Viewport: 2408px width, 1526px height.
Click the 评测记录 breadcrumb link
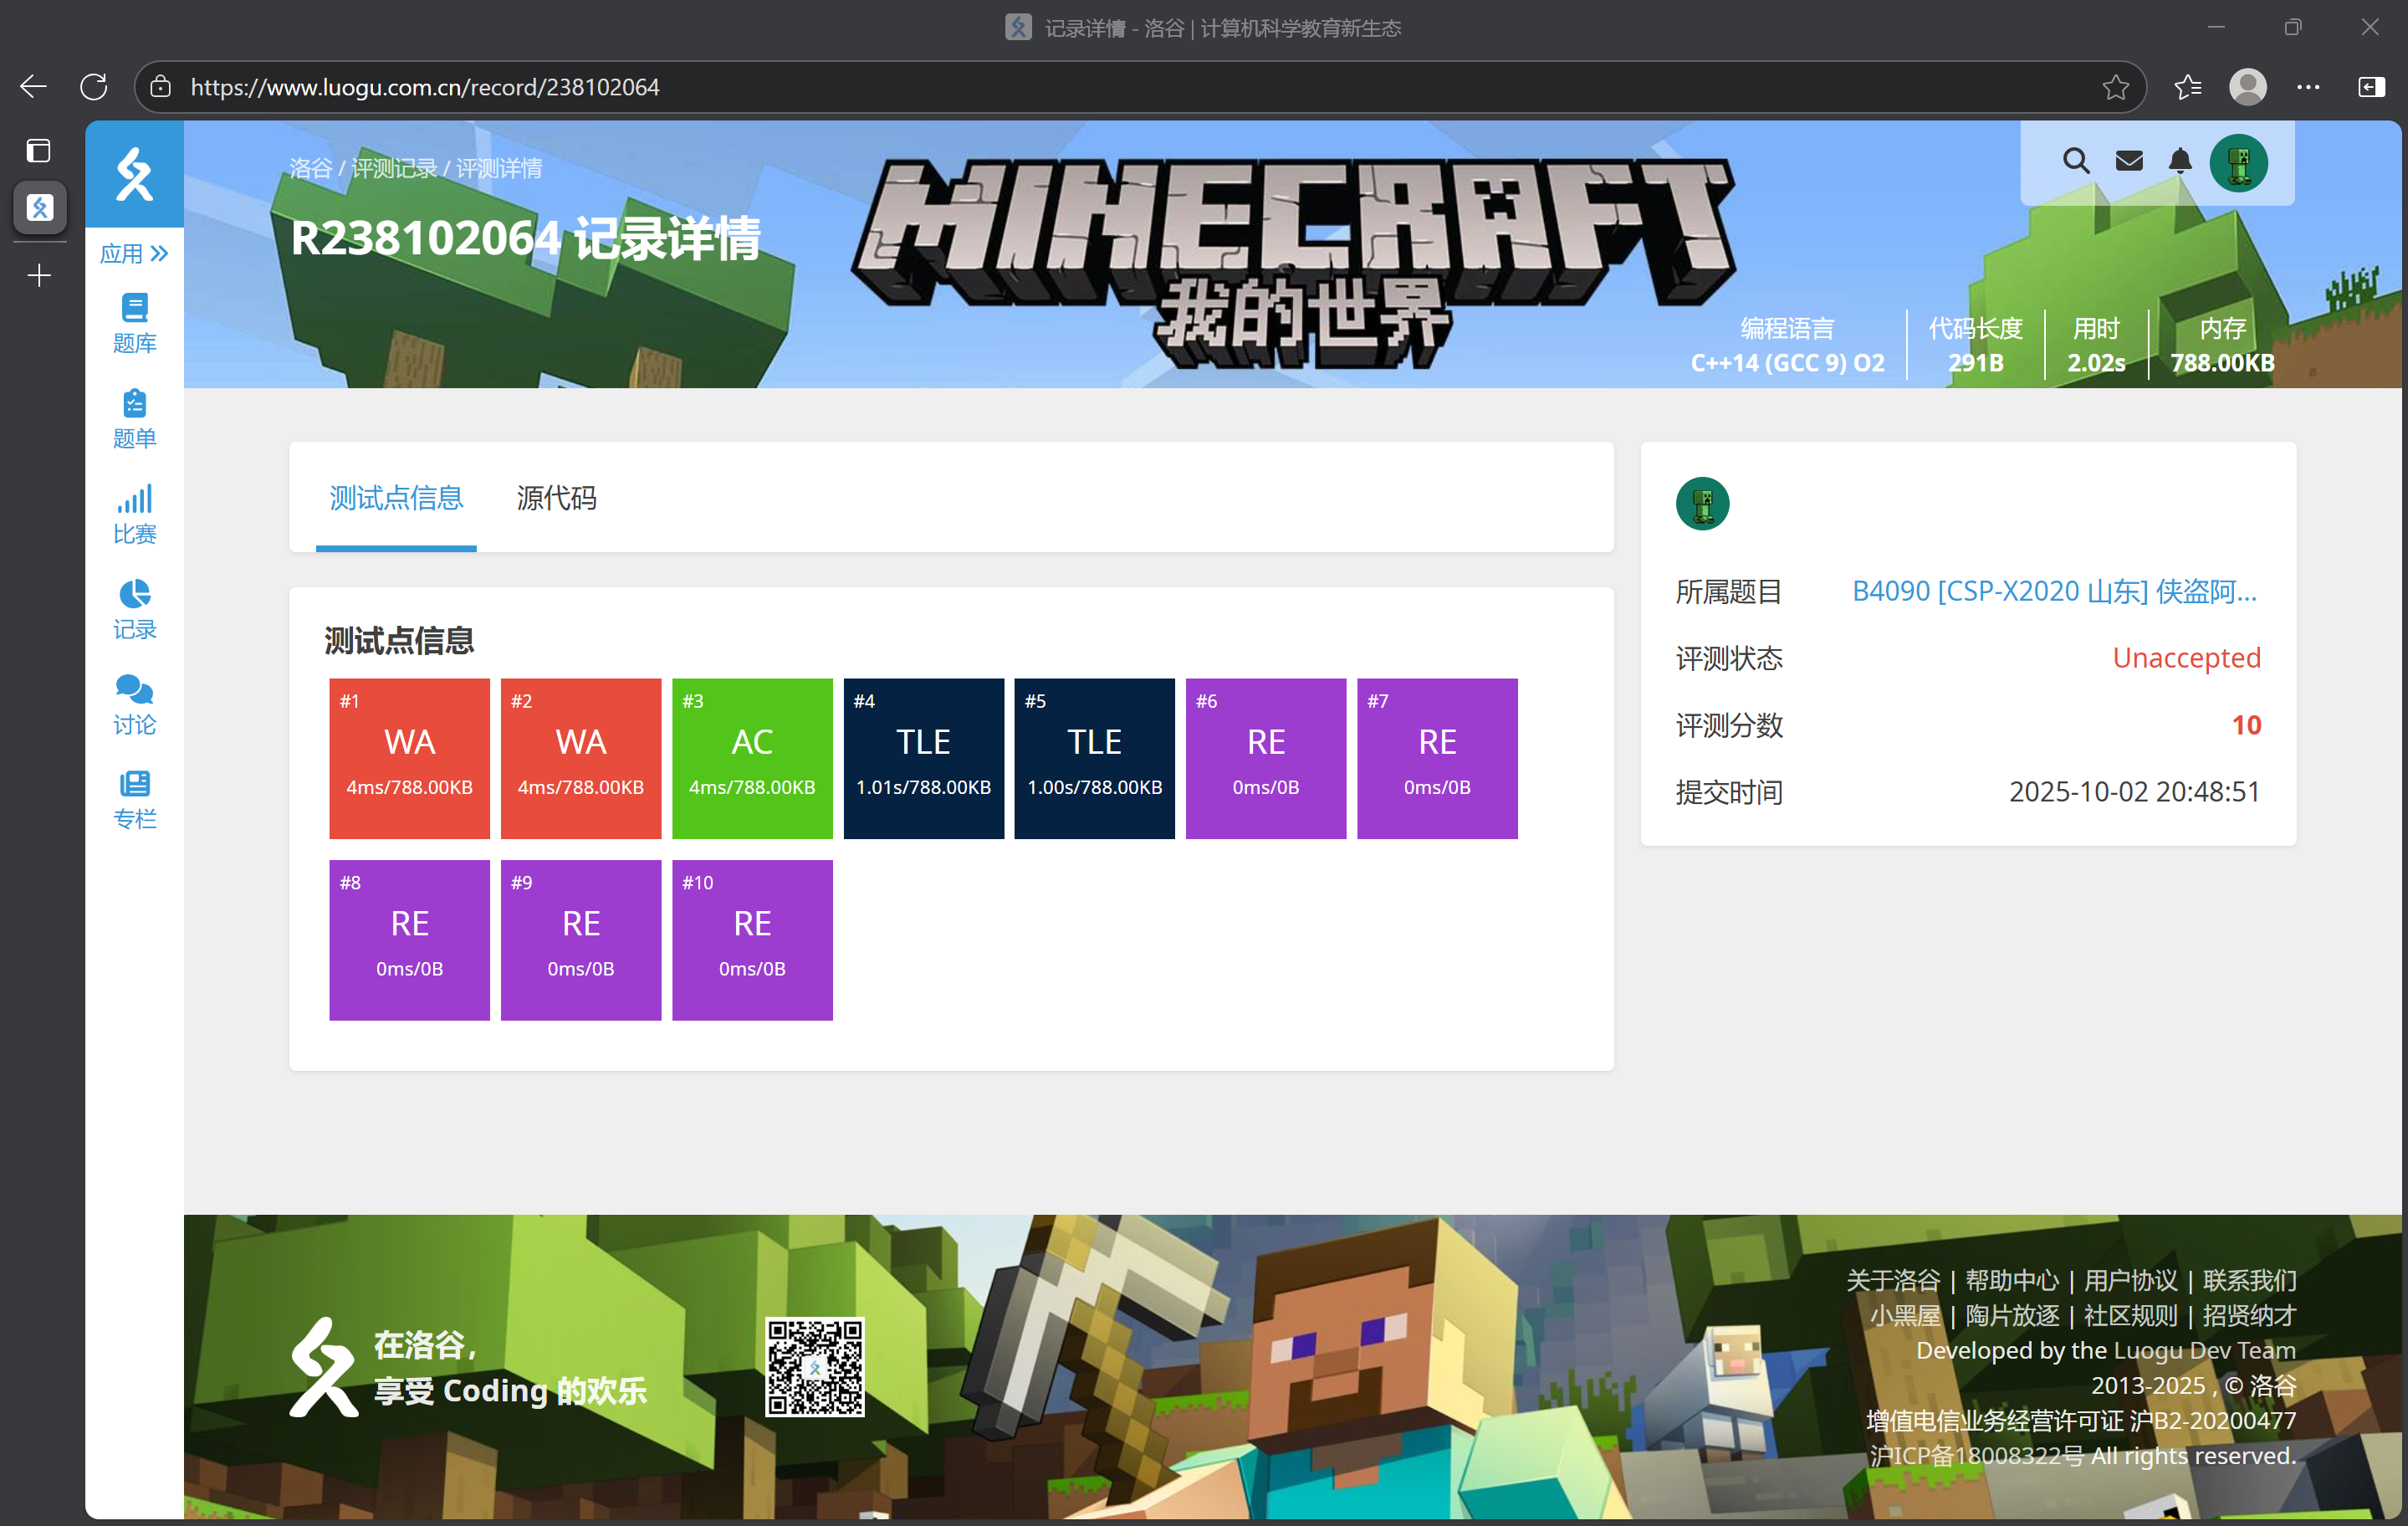tap(394, 168)
